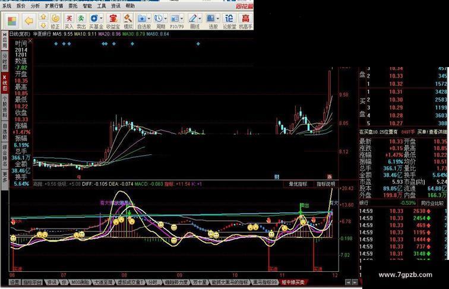This screenshot has height=289, width=449.
Task: Select the 缠趋势力度 indicator tab
Action: coord(176,282)
